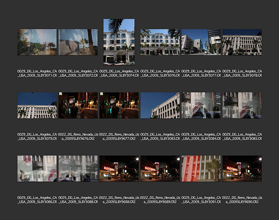This screenshot has height=220, width=279.
Task: Click the filename label ending 5L8Y3078.CR
Action: pos(242,73)
